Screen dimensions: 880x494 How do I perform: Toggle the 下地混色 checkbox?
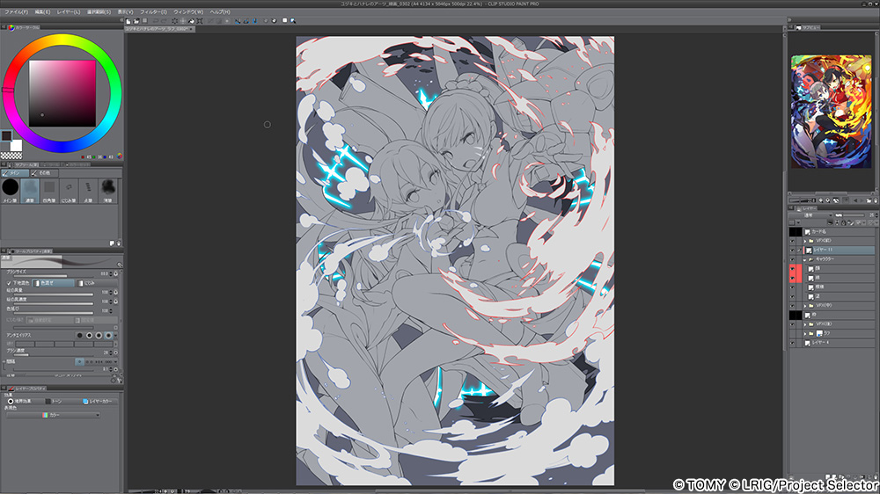click(9, 283)
